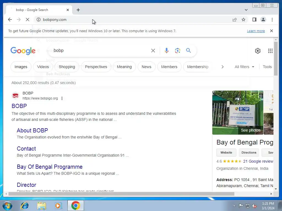282x211 pixels.
Task: Open Chrome's three-dot menu
Action: point(272,20)
